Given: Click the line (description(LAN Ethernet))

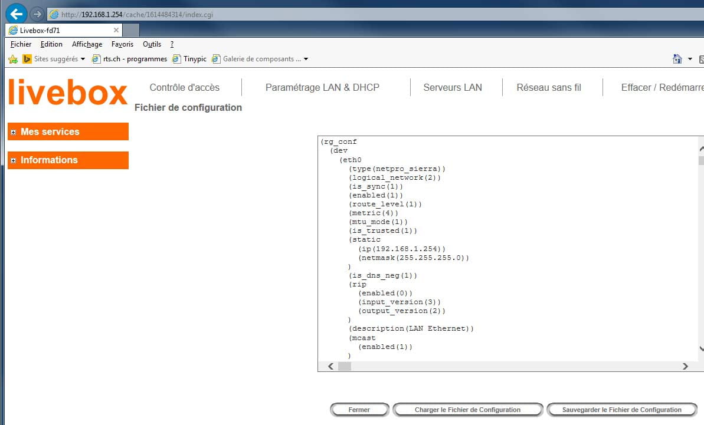Looking at the screenshot, I should 411,328.
